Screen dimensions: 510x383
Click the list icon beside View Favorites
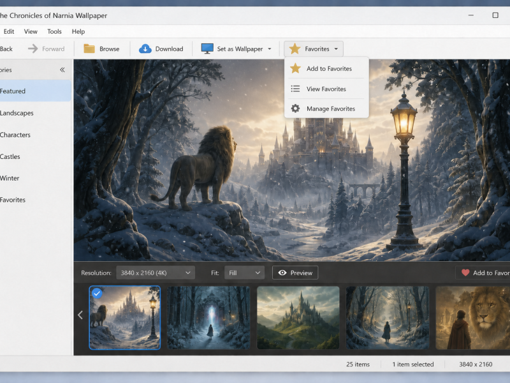click(x=295, y=89)
